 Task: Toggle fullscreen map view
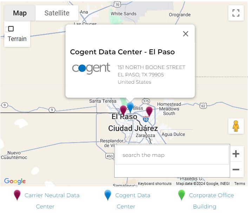(x=236, y=13)
